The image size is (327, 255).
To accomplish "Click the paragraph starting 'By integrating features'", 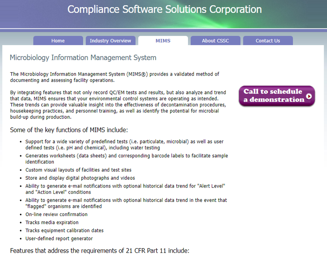I will coord(118,105).
